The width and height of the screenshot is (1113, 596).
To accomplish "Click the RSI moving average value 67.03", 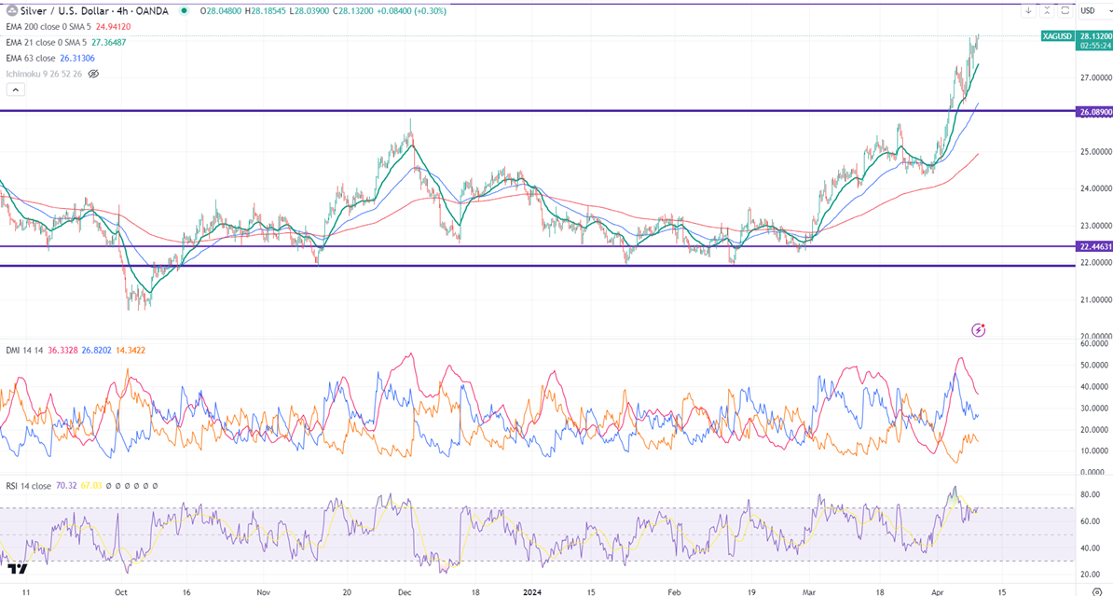I will pyautogui.click(x=90, y=486).
